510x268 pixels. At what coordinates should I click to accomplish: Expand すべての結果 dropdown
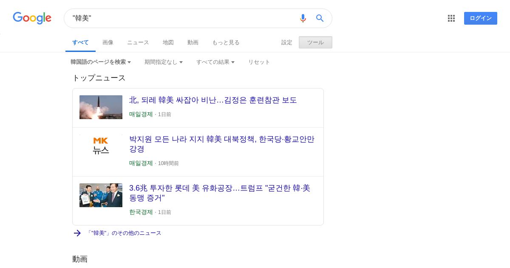[x=215, y=62]
